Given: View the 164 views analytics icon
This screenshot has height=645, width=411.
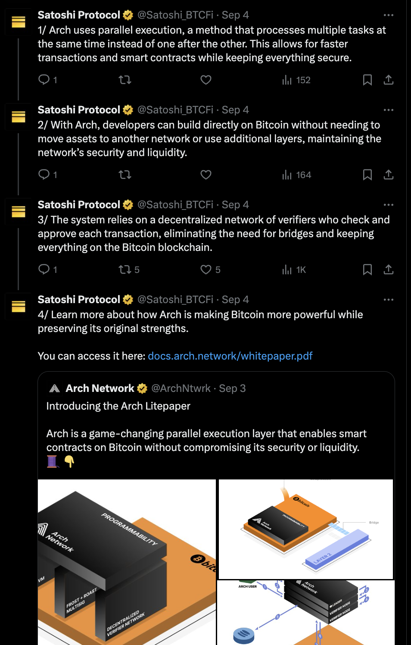Looking at the screenshot, I should coord(287,175).
